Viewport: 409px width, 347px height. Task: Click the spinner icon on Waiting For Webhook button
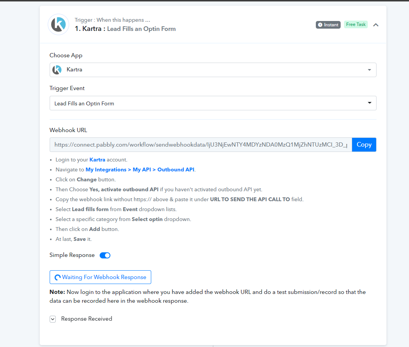pyautogui.click(x=58, y=278)
